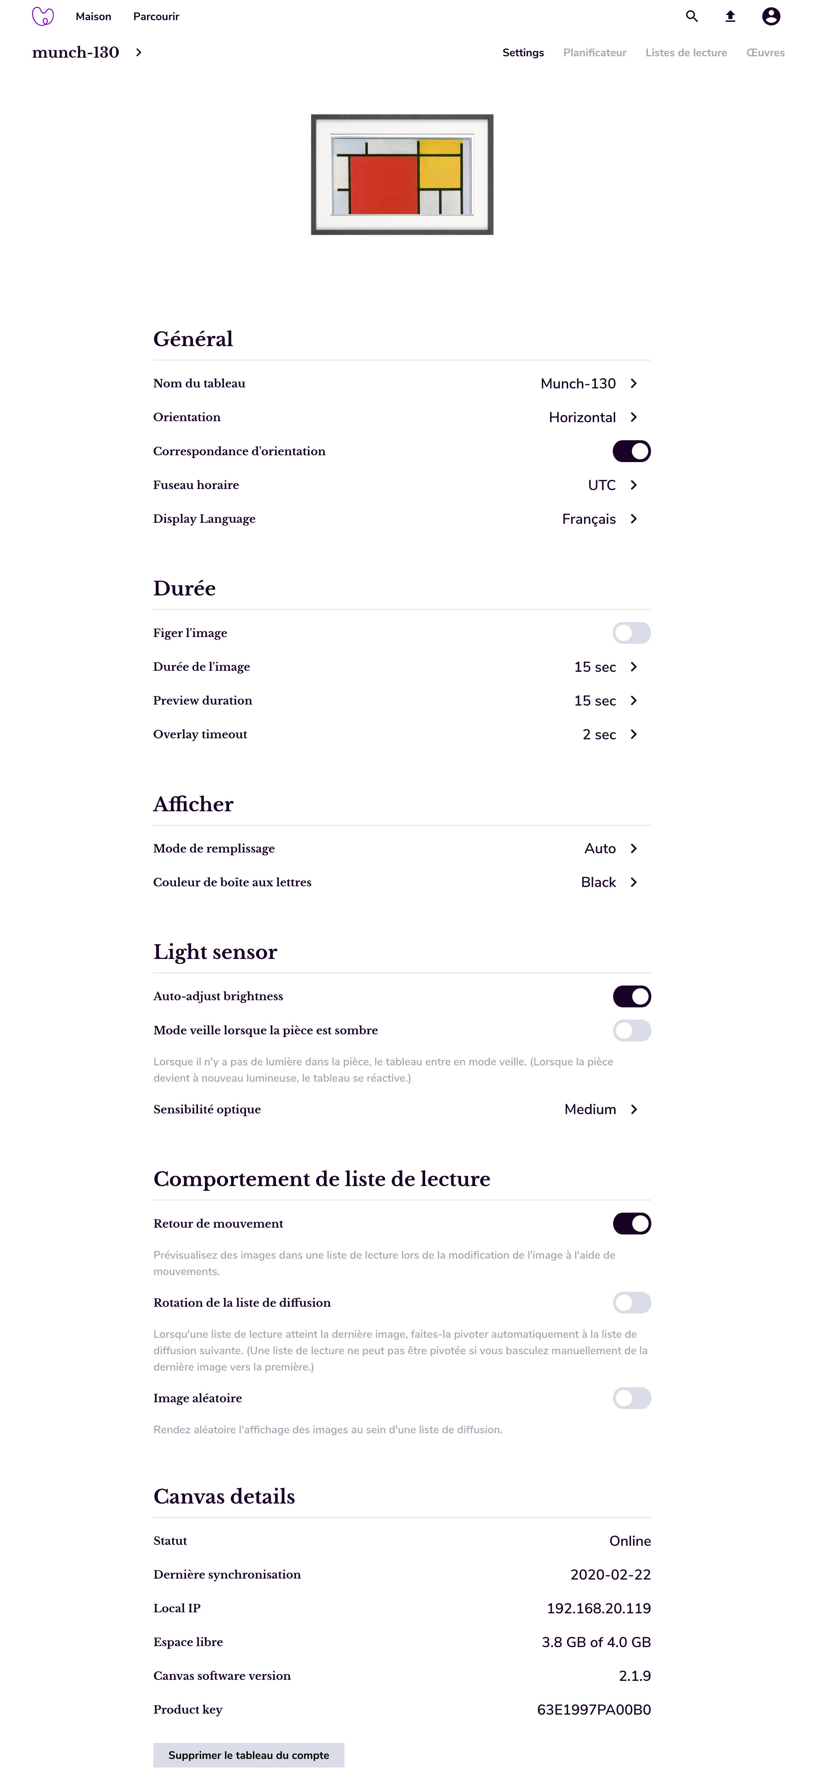The height and width of the screenshot is (1791, 815).
Task: Expand the Orientation Horizontal setting
Action: (x=634, y=417)
